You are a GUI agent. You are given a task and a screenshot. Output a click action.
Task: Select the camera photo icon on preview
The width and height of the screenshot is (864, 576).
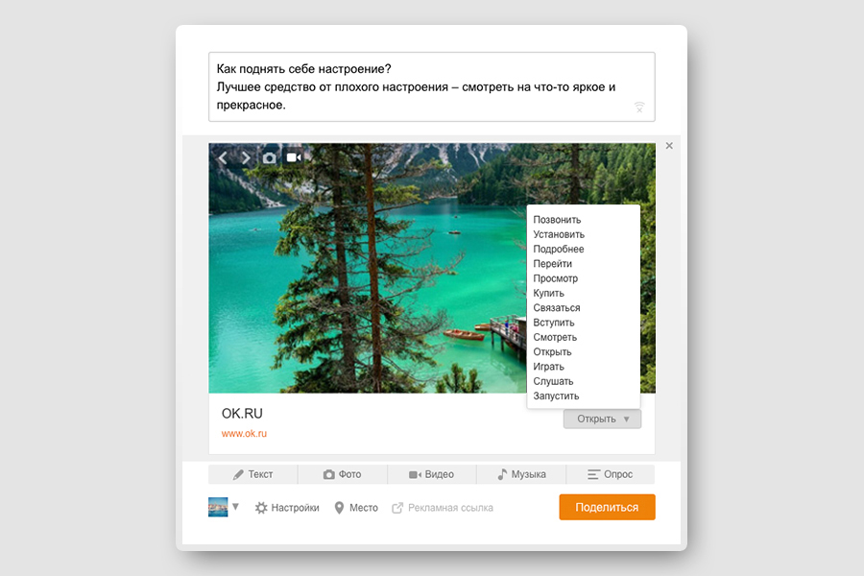coord(269,158)
